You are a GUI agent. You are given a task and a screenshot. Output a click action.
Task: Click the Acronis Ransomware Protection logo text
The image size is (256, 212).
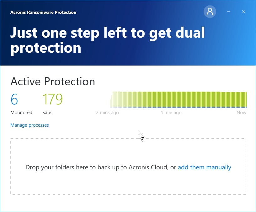43,12
